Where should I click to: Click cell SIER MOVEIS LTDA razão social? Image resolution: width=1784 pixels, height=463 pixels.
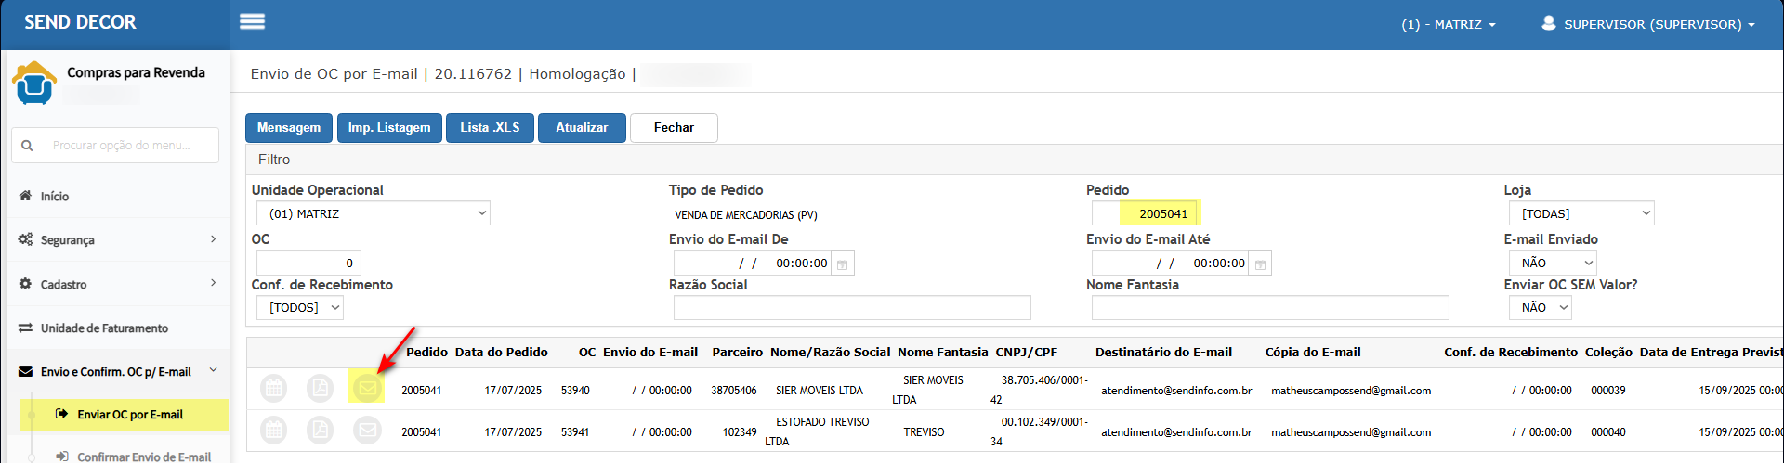(820, 391)
